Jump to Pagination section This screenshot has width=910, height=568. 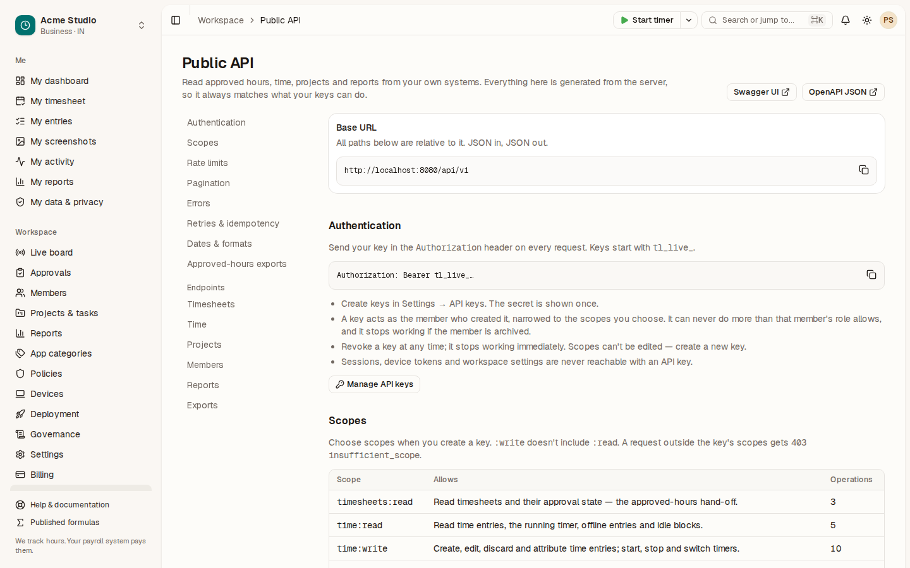pos(209,183)
